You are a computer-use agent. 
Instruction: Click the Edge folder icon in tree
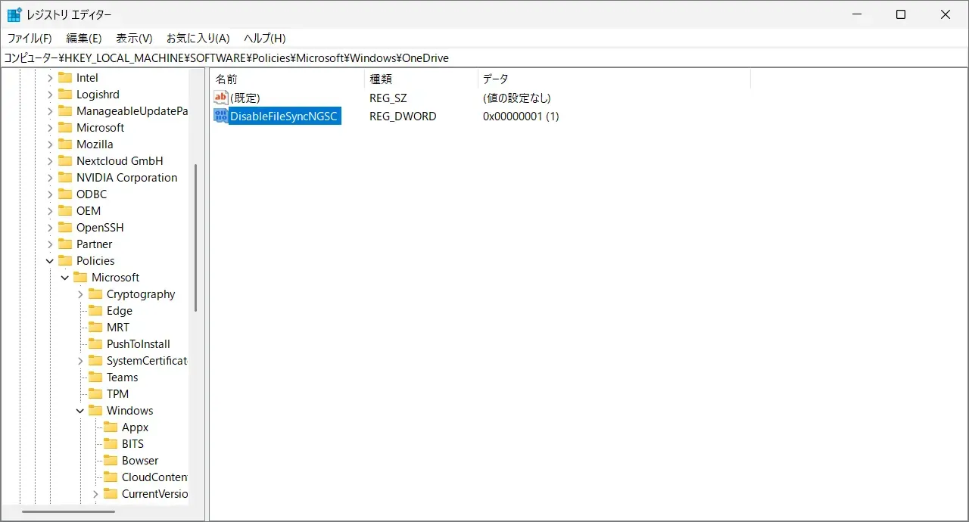point(95,311)
